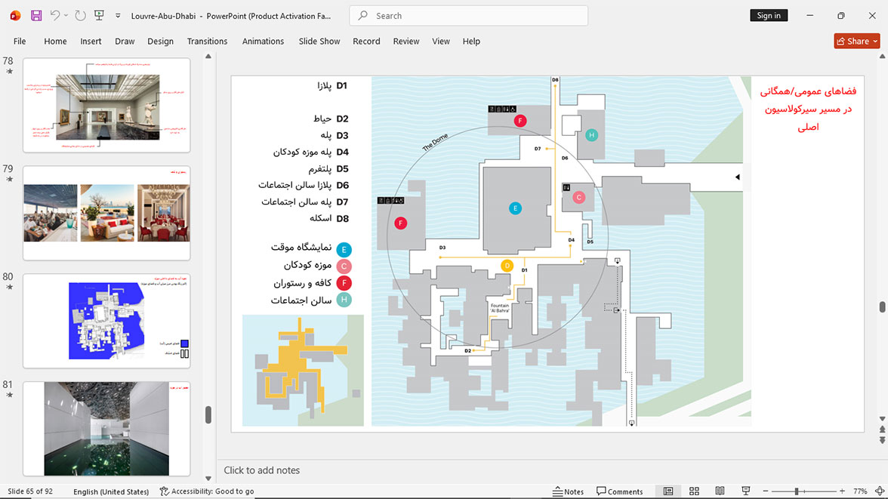Start presentation from beginning icon
The image size is (888, 499).
[99, 16]
